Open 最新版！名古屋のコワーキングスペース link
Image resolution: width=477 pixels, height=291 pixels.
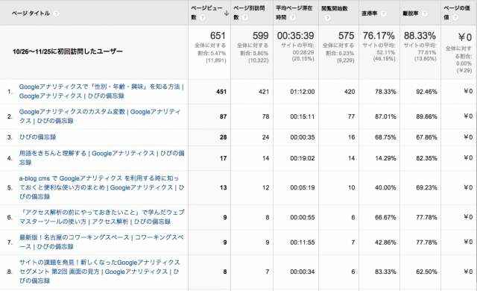101,242
